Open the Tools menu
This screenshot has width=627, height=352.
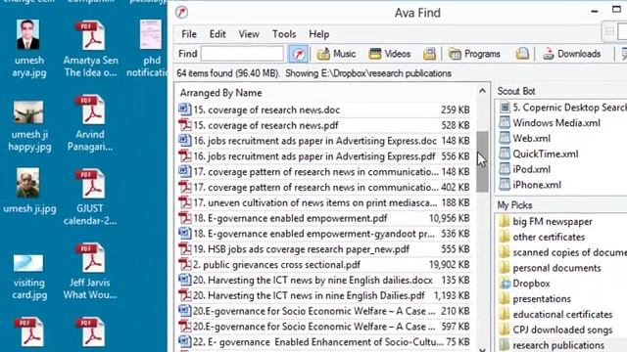(284, 34)
